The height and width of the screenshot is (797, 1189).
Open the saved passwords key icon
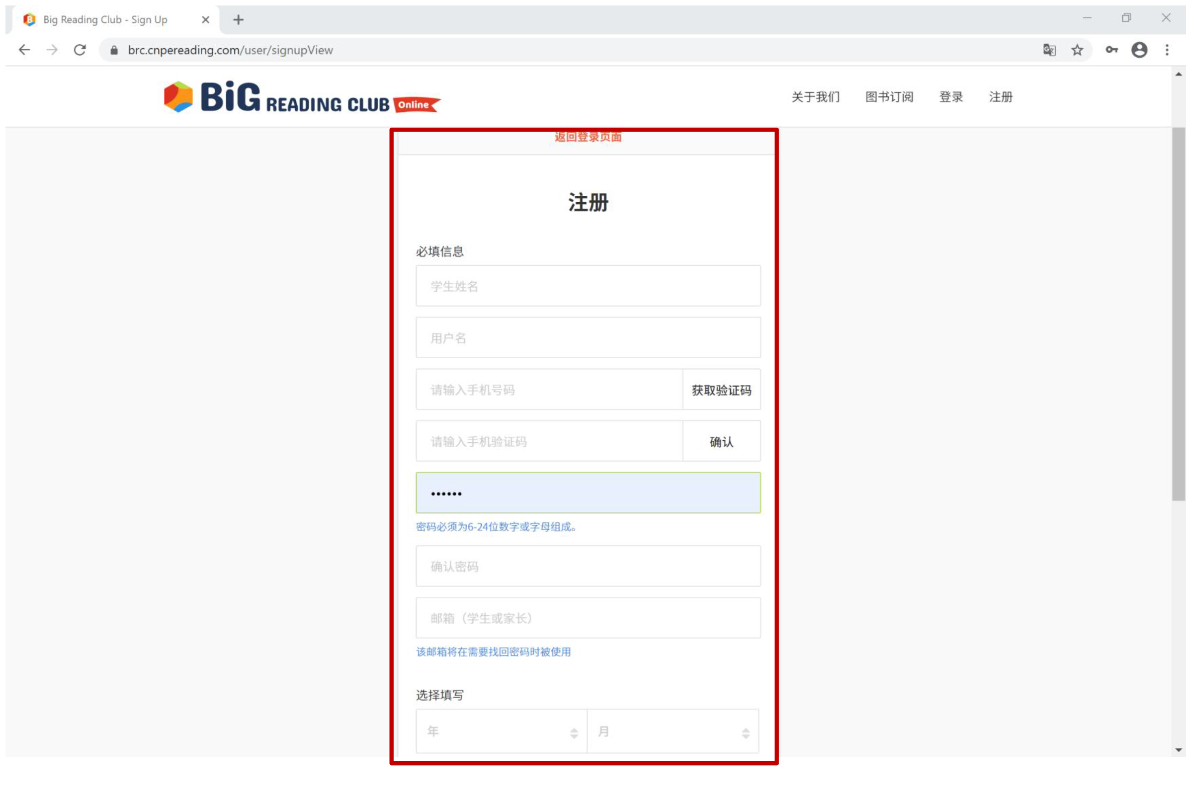(1111, 50)
